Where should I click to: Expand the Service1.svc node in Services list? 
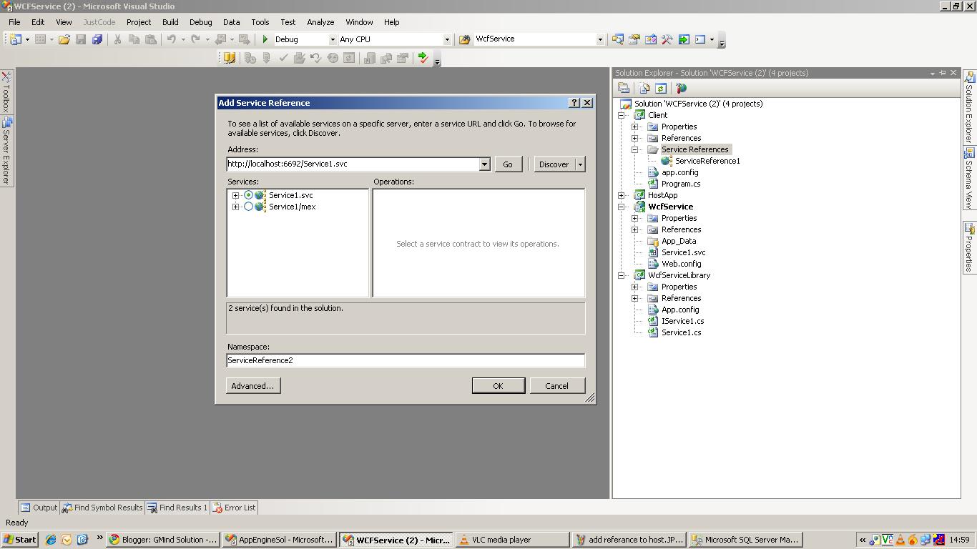235,195
